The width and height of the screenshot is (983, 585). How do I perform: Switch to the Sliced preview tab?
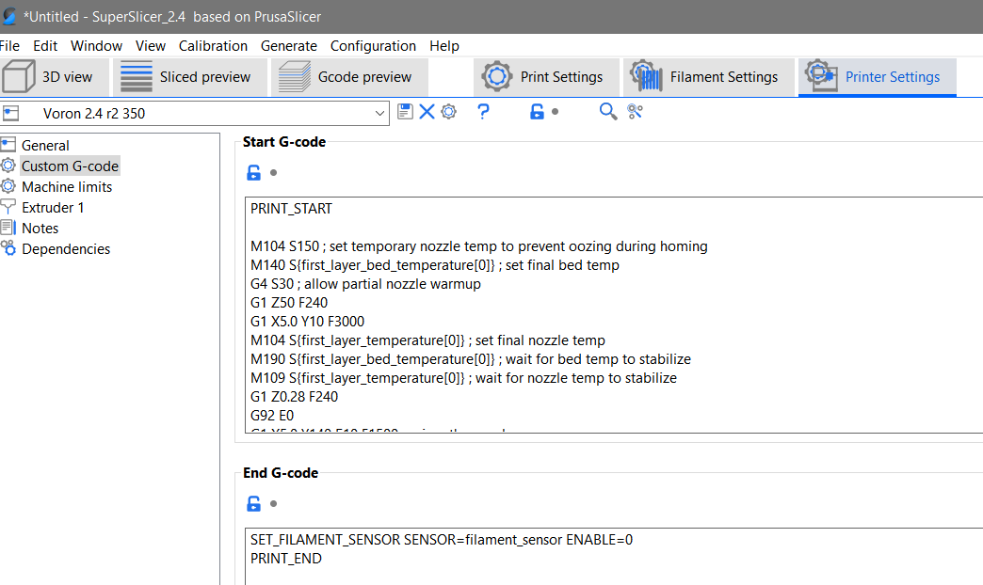(x=190, y=77)
